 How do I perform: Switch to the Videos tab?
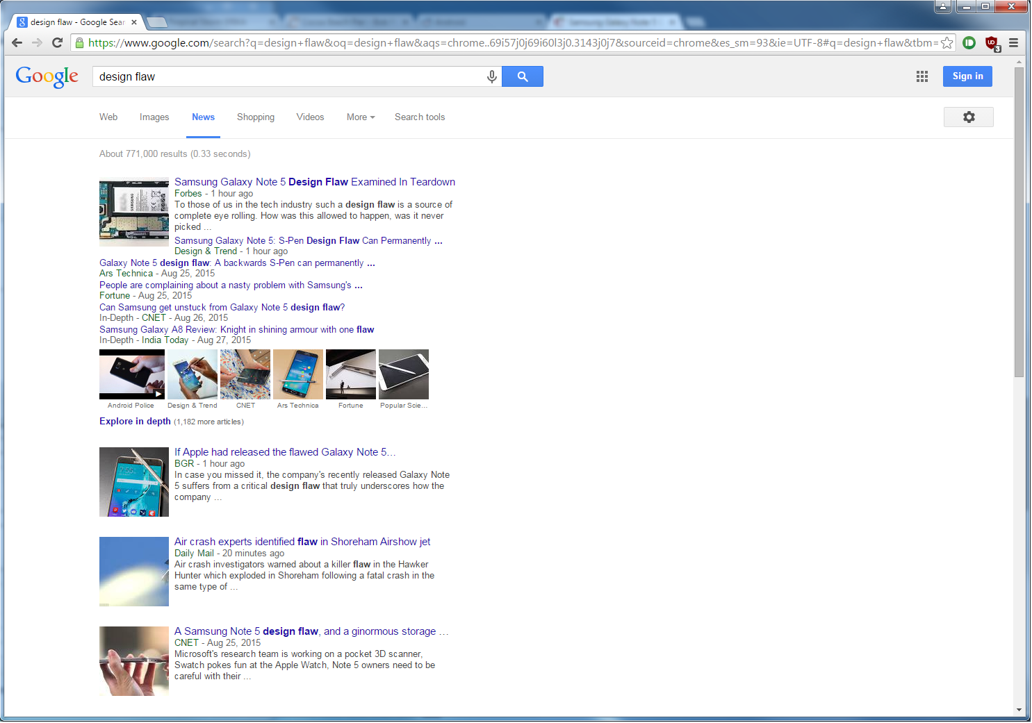point(310,117)
